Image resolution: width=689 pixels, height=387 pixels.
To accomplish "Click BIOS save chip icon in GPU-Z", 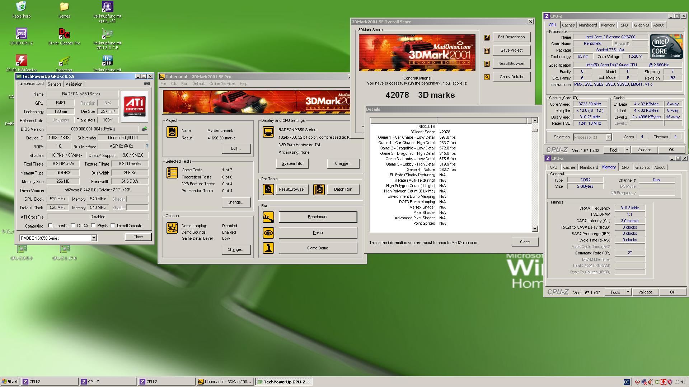I will pos(144,129).
